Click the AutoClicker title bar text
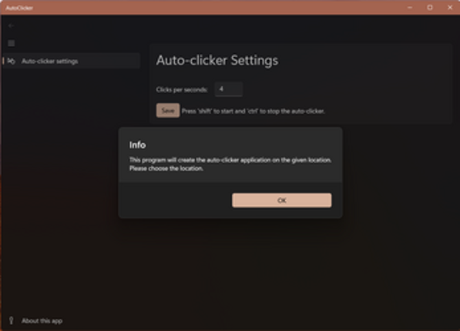Image resolution: width=460 pixels, height=331 pixels. [19, 8]
